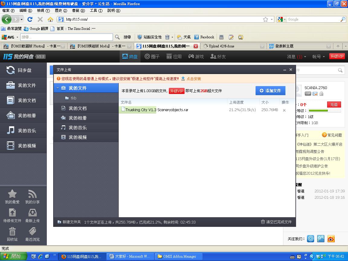Switch to 游戏 in top navigation
This screenshot has width=348, height=261.
tap(196, 56)
